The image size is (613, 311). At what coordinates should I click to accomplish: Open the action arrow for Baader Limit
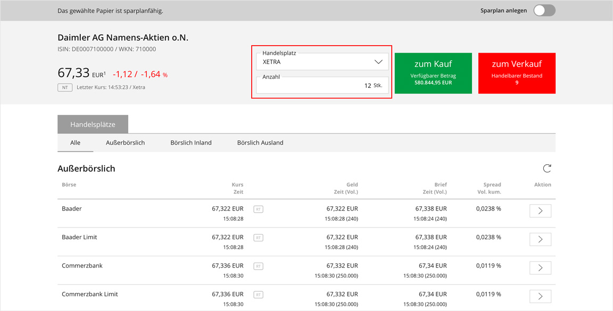(540, 239)
